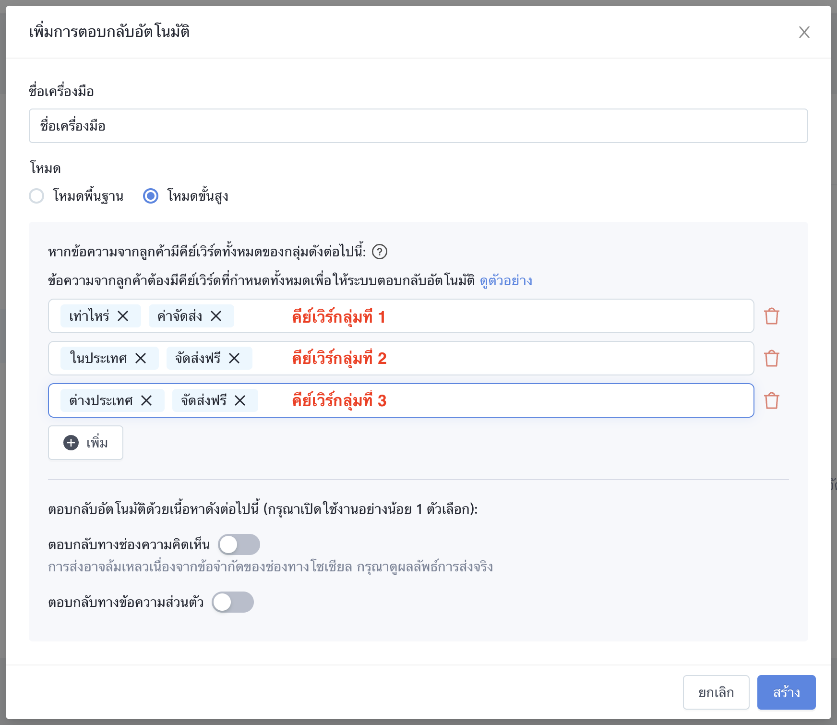Focus the ชื่อเครื่องมือ name input field
Image resolution: width=837 pixels, height=725 pixels.
pos(418,126)
